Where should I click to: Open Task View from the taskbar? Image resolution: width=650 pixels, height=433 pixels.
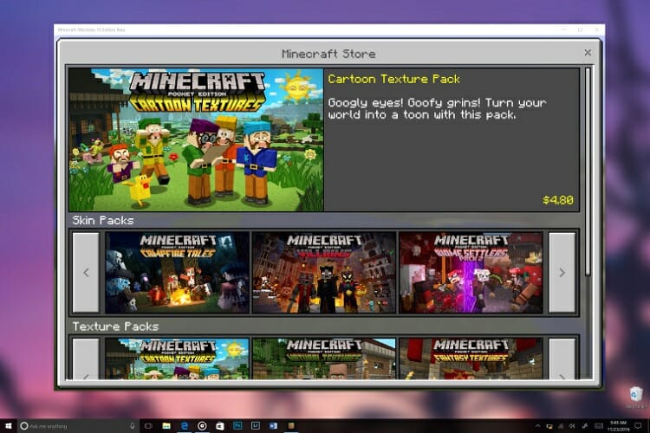click(x=148, y=425)
